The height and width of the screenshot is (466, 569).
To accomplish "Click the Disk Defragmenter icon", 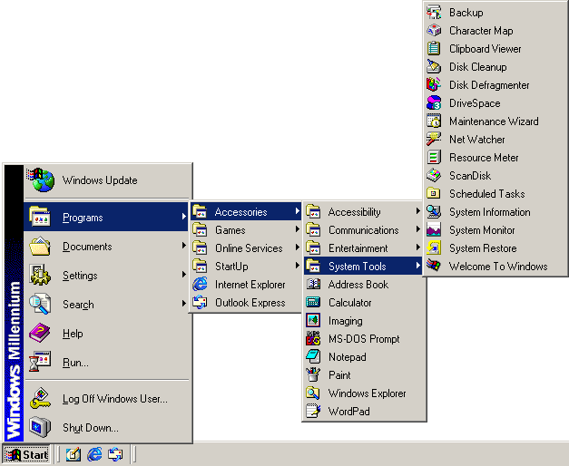I will [434, 85].
